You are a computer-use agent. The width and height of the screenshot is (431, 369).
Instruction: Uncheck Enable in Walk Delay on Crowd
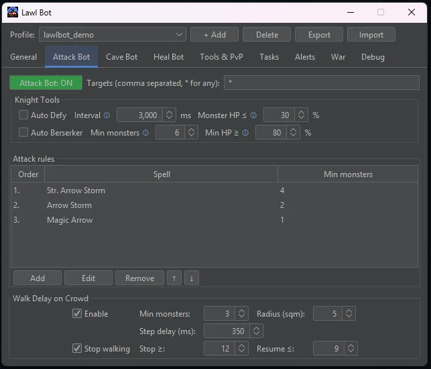coord(77,313)
